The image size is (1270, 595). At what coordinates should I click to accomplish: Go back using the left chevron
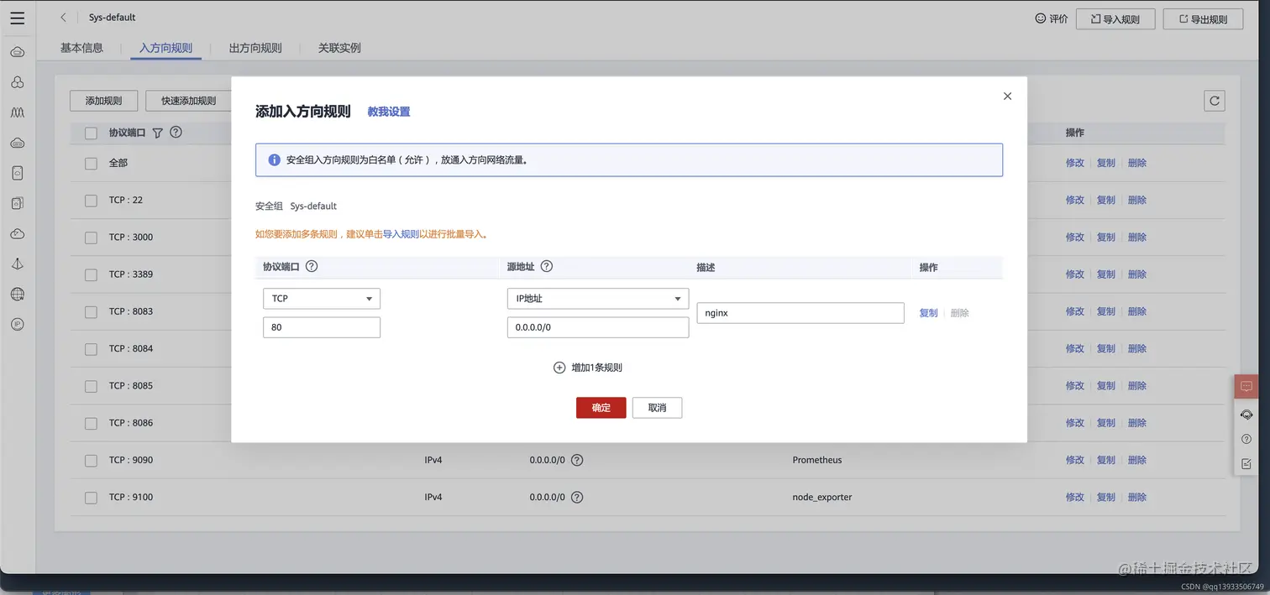click(x=63, y=18)
